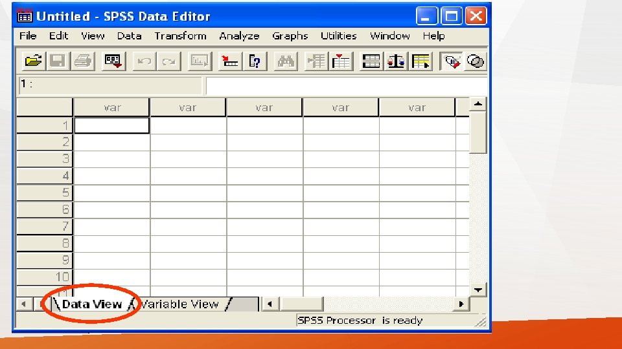Click the "SPSS Processor is ready" status text
Image resolution: width=622 pixels, height=349 pixels.
tap(360, 321)
